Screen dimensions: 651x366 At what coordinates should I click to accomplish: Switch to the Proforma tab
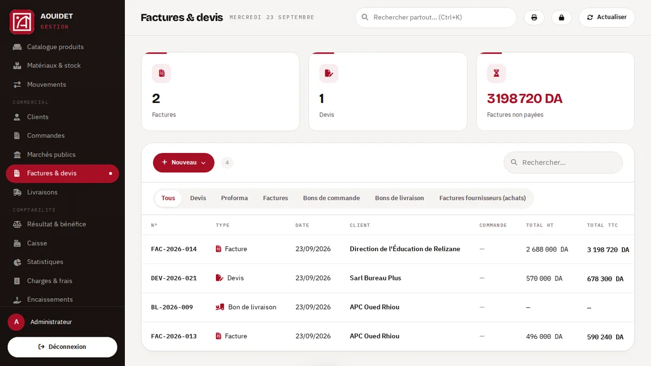click(234, 198)
